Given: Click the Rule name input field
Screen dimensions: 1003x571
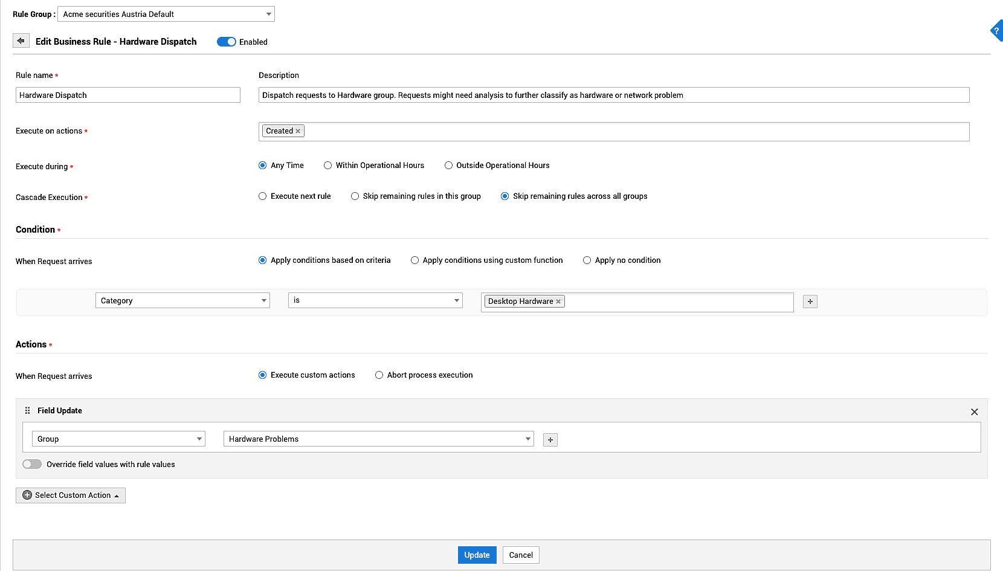Looking at the screenshot, I should [127, 95].
